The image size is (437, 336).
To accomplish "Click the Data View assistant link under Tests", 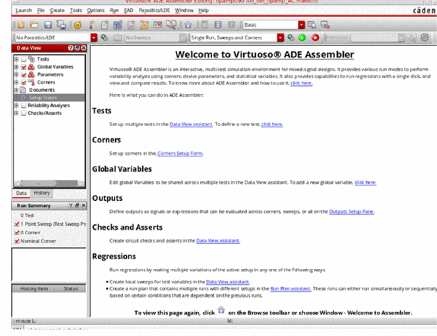I will [x=191, y=124].
